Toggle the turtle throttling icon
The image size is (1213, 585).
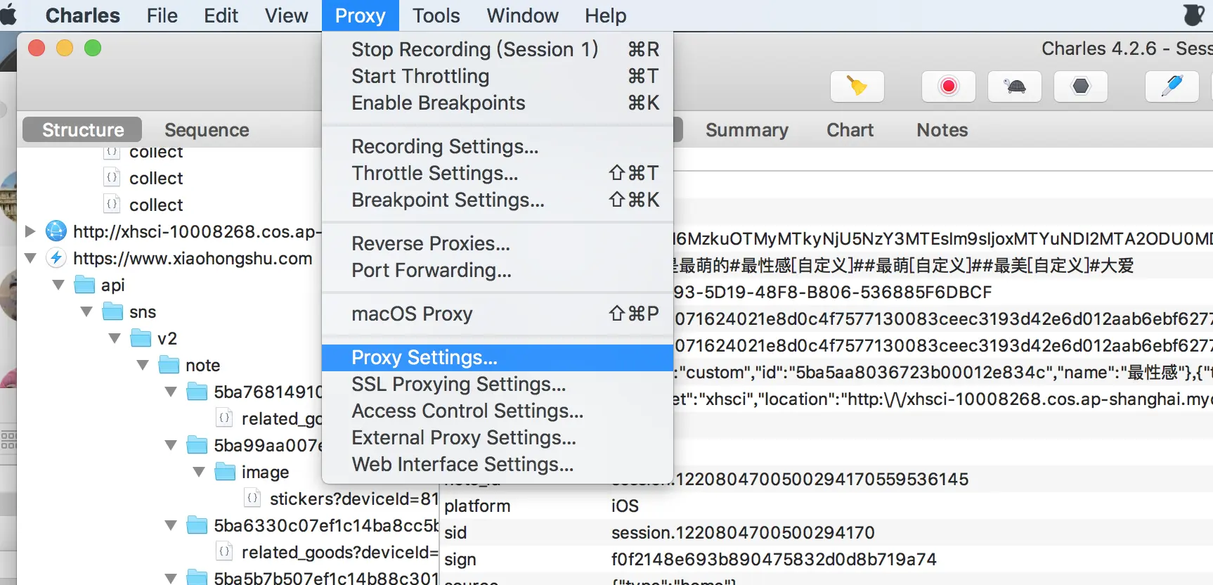1014,86
